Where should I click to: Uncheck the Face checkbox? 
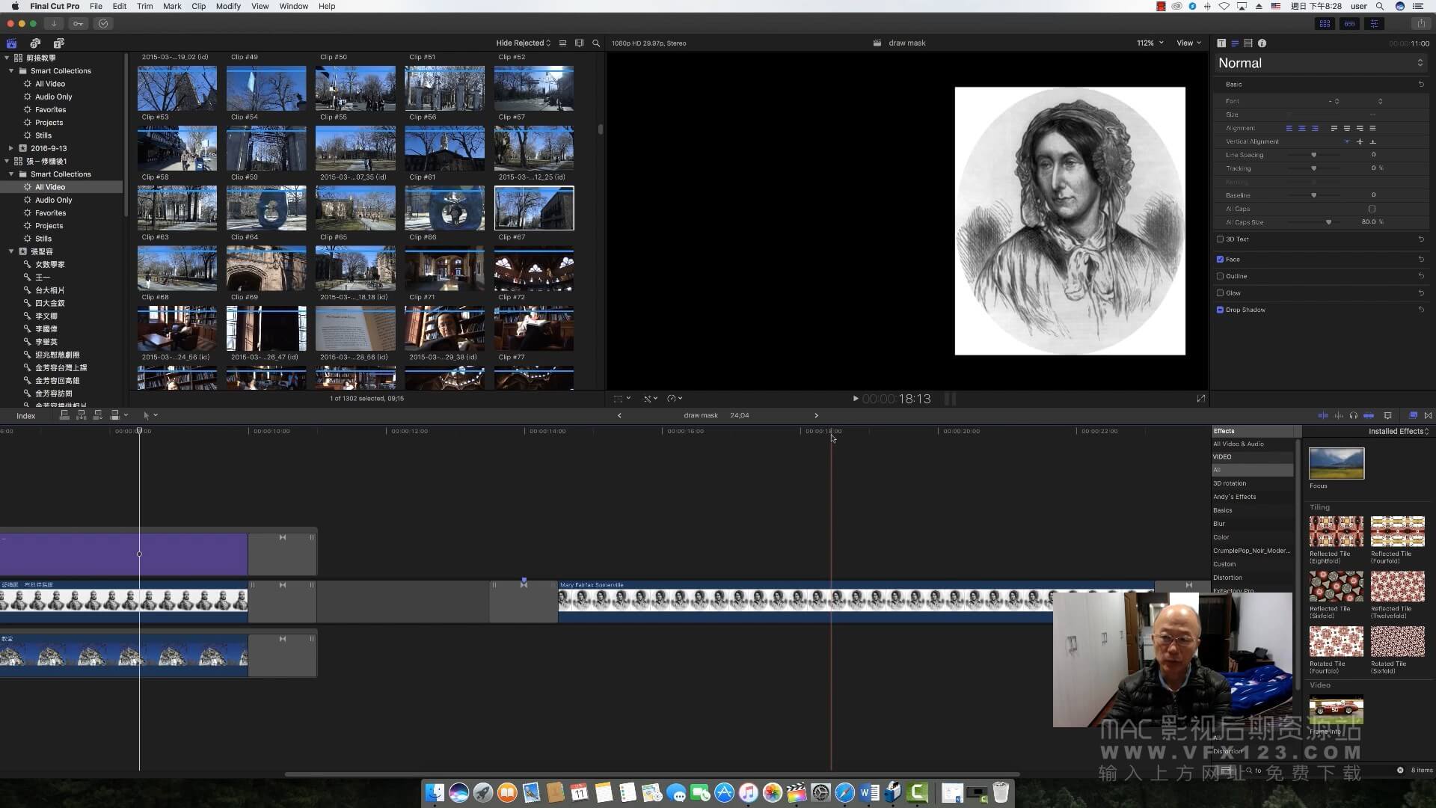[1220, 260]
